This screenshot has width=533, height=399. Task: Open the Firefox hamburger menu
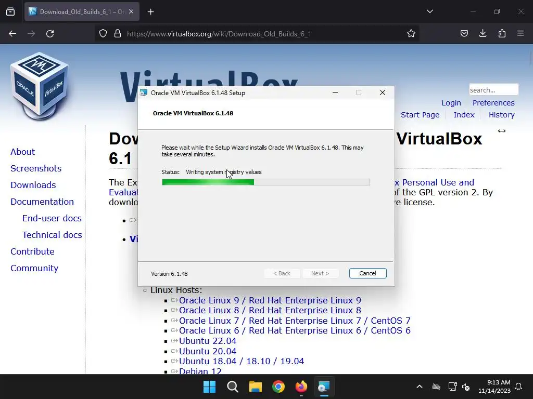[521, 34]
